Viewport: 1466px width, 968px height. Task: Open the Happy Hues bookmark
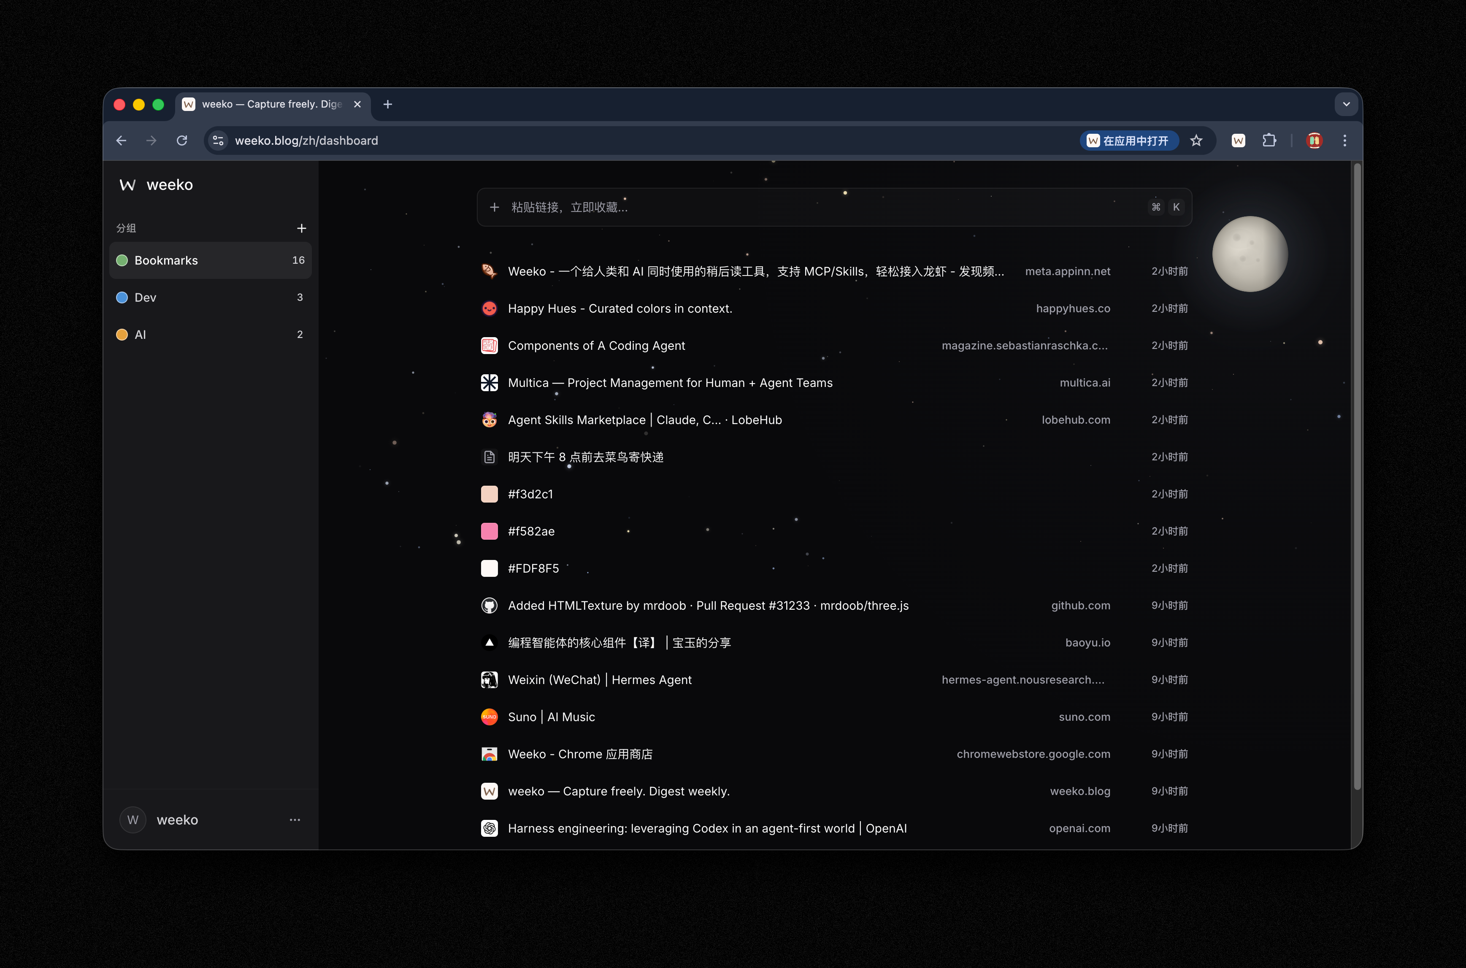coord(620,309)
